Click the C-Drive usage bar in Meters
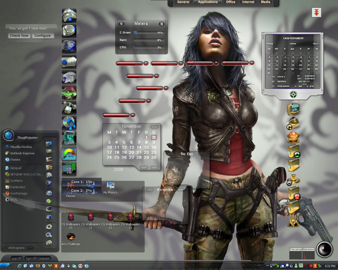This screenshot has height=270, width=338. pos(148,33)
